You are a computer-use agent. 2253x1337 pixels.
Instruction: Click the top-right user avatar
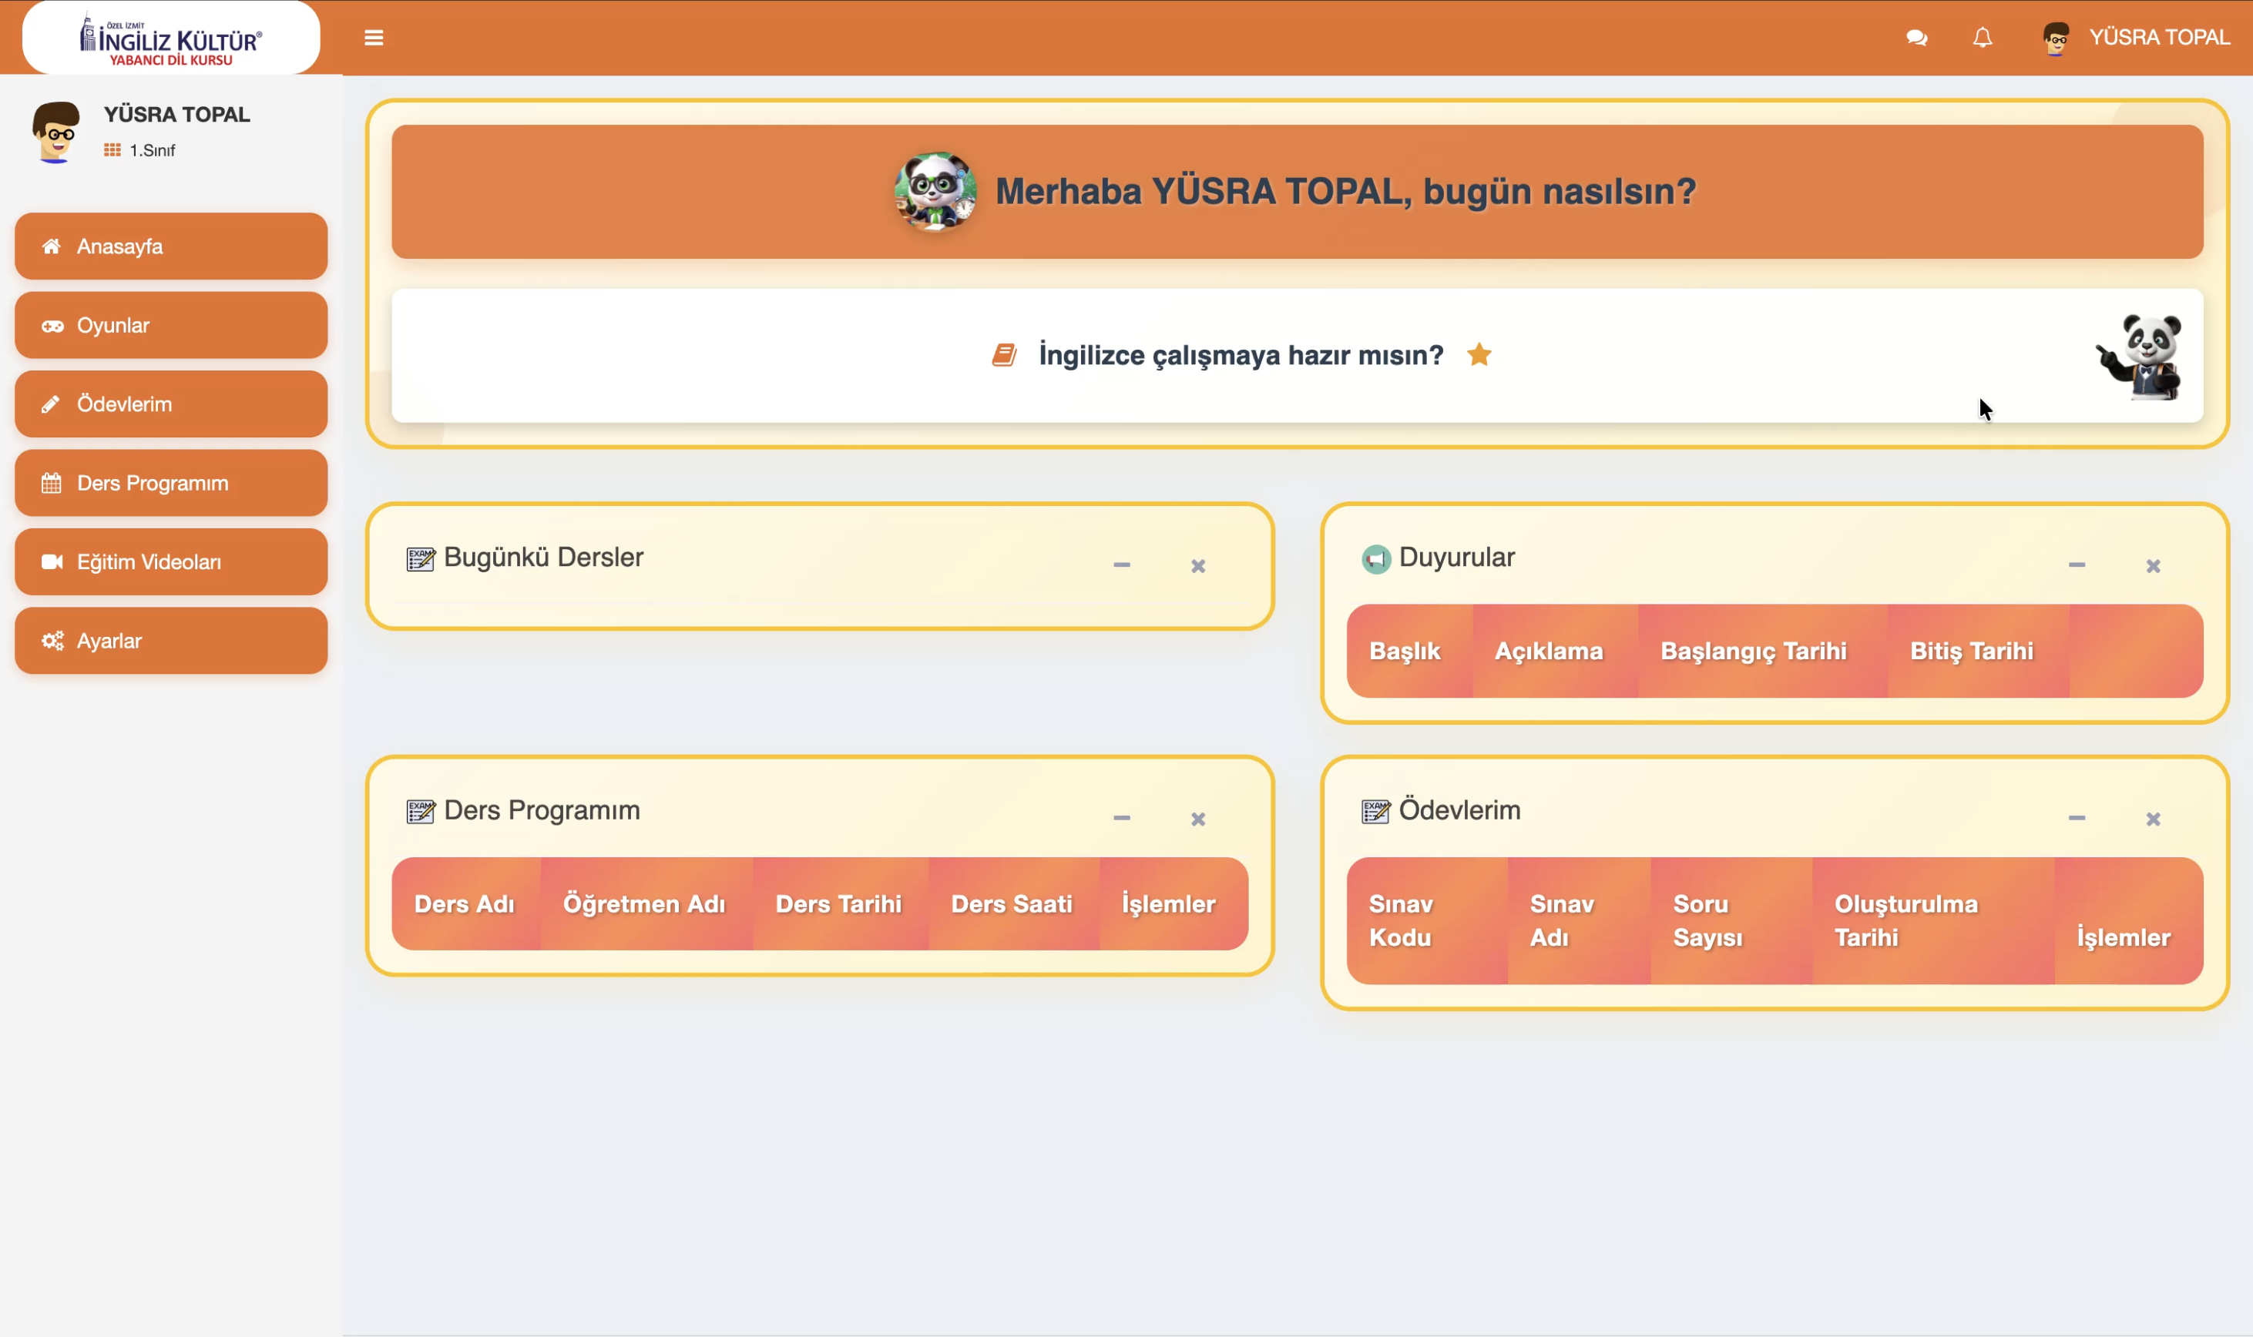click(2056, 38)
